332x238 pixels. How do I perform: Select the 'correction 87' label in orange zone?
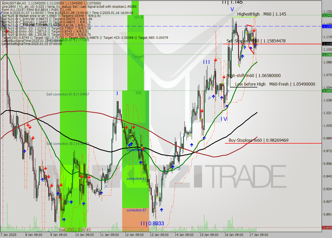(136, 210)
